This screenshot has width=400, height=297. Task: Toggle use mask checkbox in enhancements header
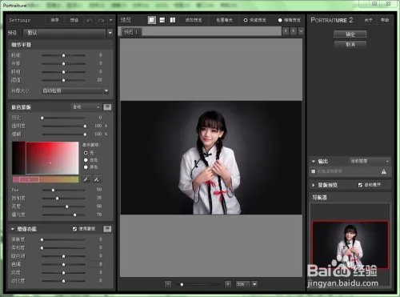74,229
